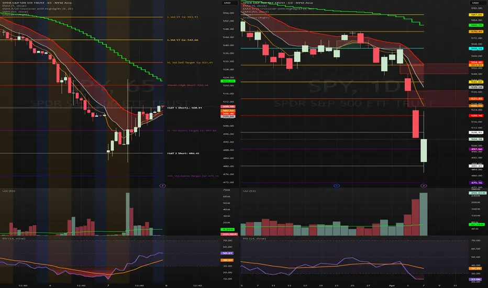Click purple 23.06 RSI value tag on right

tap(475, 279)
